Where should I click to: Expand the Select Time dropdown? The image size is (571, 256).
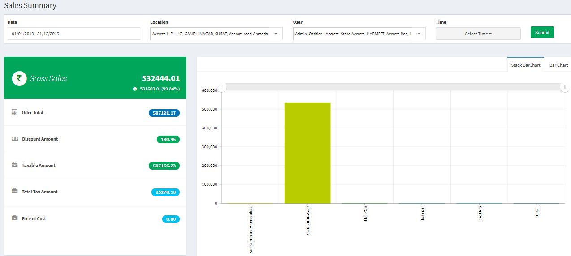(x=478, y=34)
